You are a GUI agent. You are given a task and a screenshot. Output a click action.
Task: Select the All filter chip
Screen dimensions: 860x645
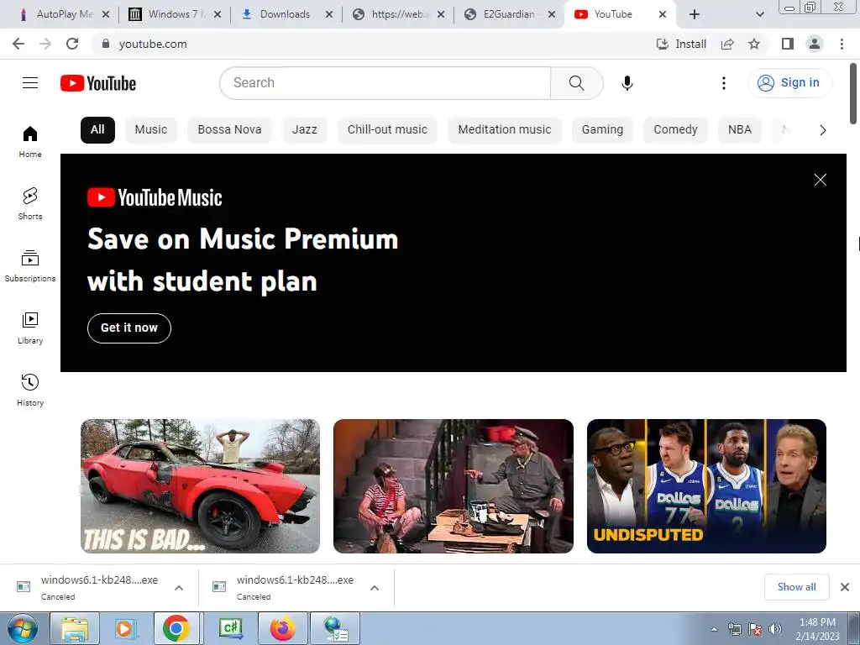[x=97, y=130]
